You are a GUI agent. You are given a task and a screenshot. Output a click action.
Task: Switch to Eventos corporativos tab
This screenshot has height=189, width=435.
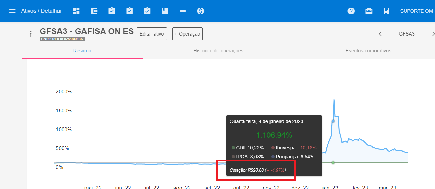pyautogui.click(x=368, y=51)
